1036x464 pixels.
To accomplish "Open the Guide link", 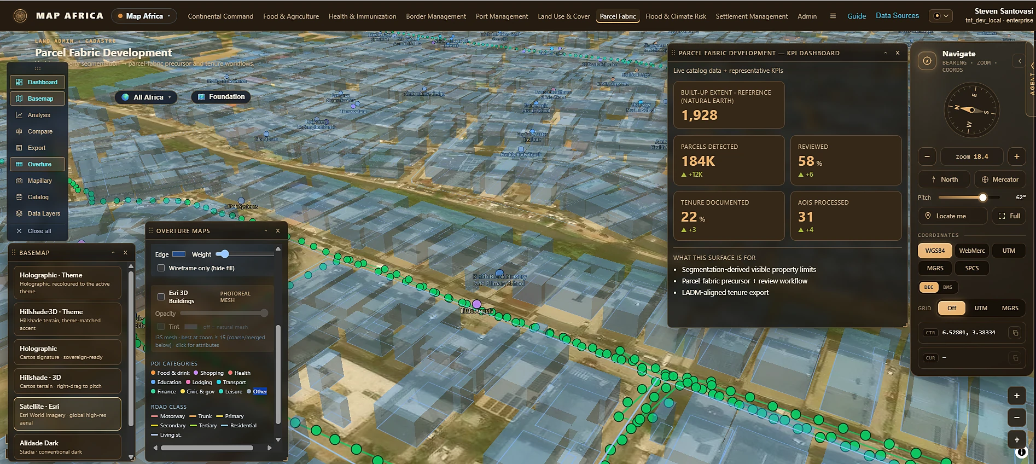I will click(x=857, y=16).
